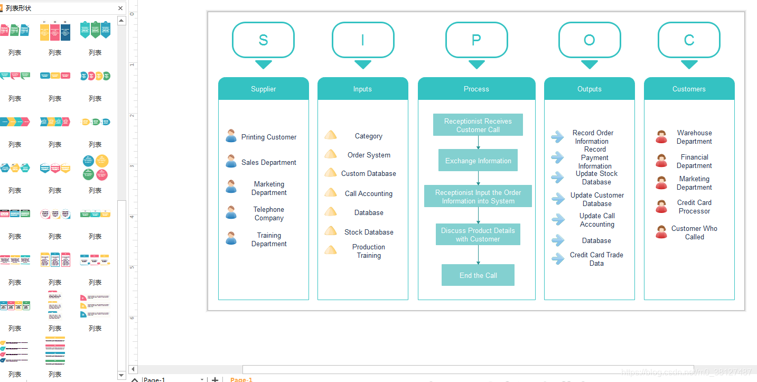Select the stacked horizontal colored bars list shape
The width and height of the screenshot is (757, 382).
[55, 352]
